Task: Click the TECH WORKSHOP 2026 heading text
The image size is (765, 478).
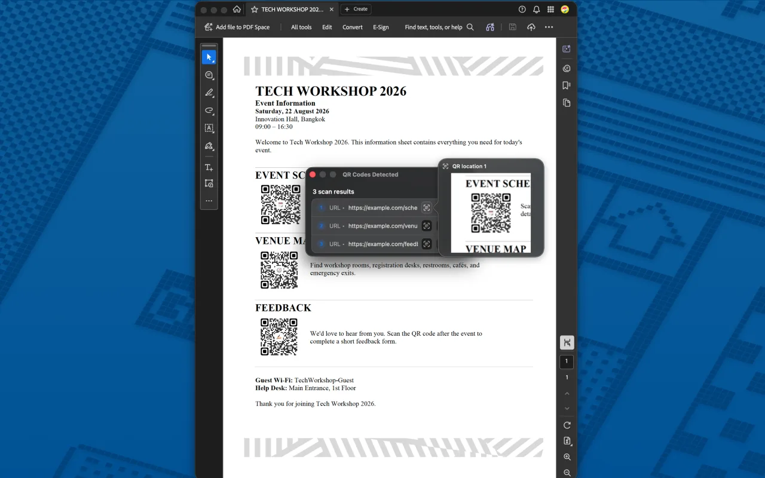Action: coord(331,91)
